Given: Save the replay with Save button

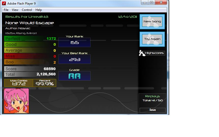Looking at the screenshot, I should tap(152, 110).
